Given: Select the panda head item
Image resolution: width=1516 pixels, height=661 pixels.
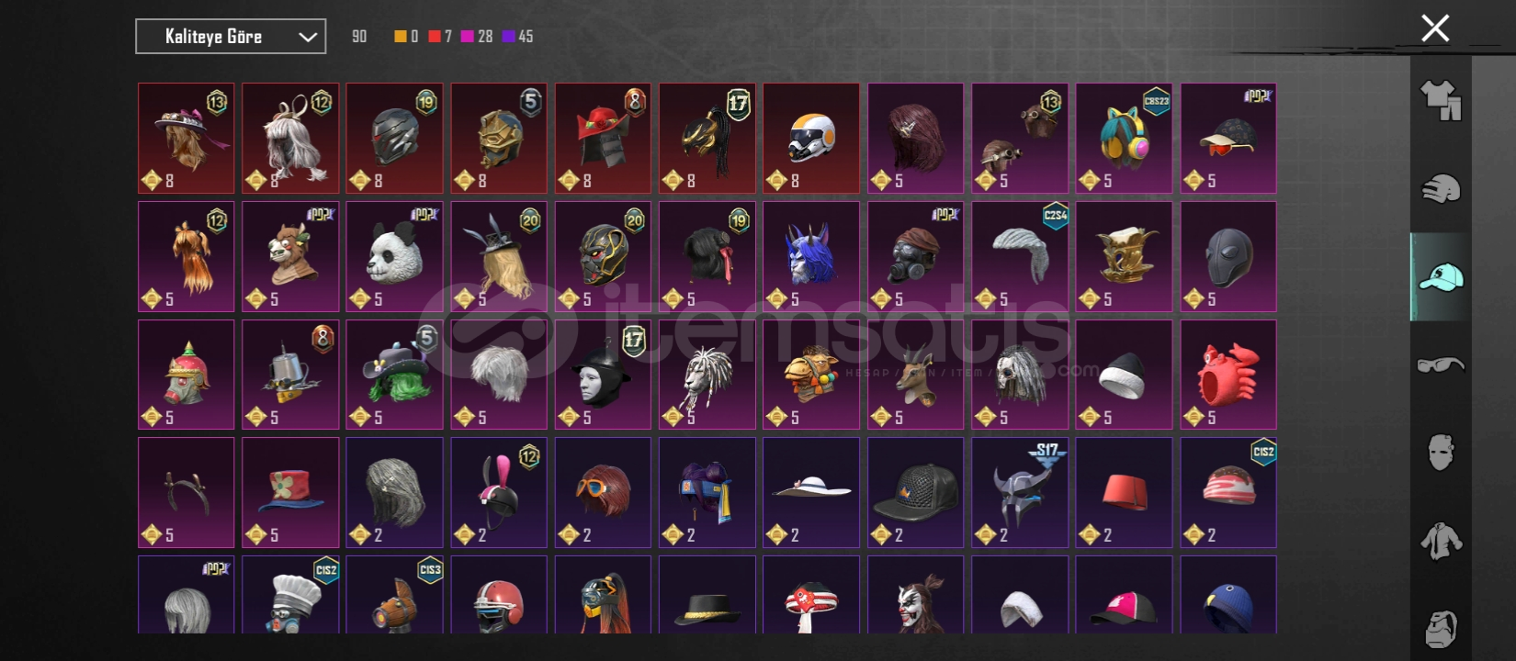Looking at the screenshot, I should 395,256.
